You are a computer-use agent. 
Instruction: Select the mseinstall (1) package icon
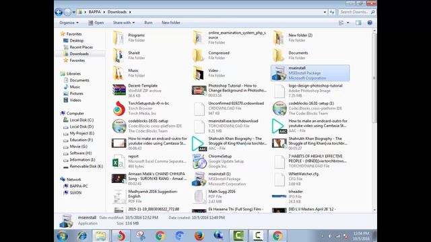pyautogui.click(x=199, y=179)
